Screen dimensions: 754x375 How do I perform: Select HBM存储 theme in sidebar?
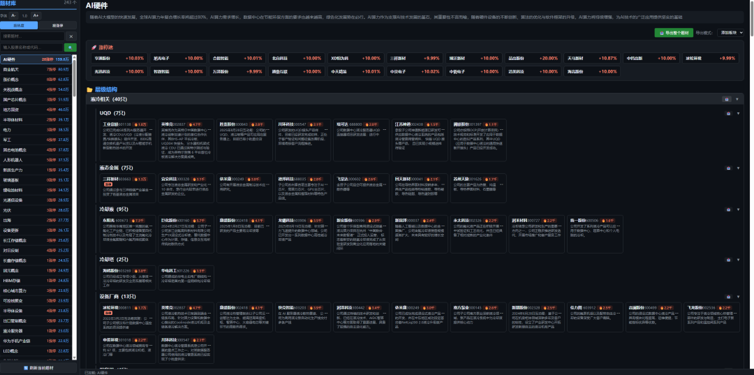click(36, 280)
